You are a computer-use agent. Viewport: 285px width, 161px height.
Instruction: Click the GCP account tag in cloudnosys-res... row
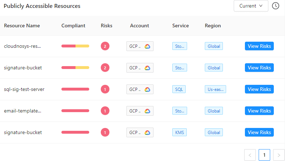(140, 46)
